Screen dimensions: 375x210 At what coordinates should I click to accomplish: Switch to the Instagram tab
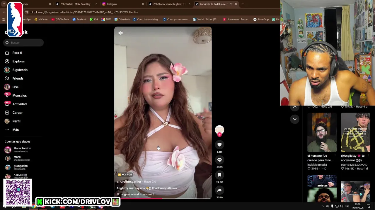point(123,4)
